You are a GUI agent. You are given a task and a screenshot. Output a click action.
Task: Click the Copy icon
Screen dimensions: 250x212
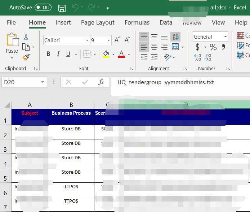(26, 47)
